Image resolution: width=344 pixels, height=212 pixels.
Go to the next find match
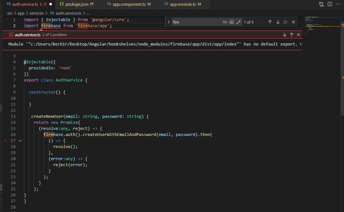278,22
